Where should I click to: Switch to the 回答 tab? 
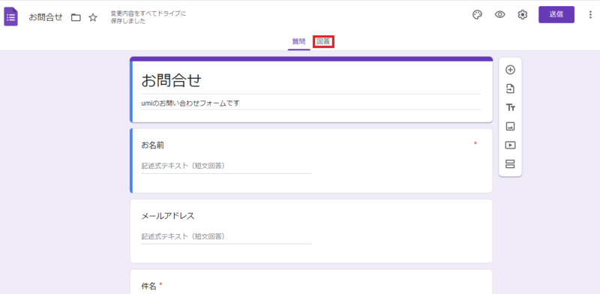click(323, 41)
